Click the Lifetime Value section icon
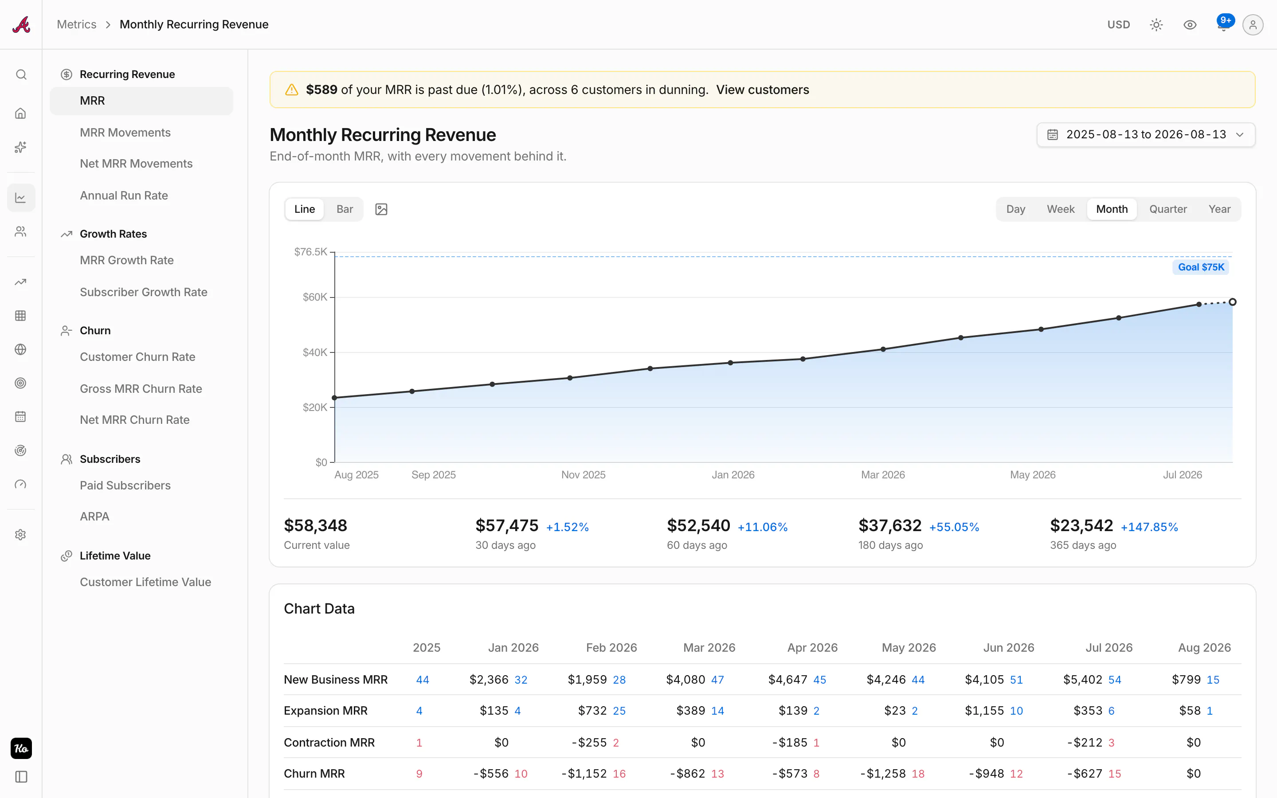This screenshot has width=1277, height=798. (x=67, y=556)
